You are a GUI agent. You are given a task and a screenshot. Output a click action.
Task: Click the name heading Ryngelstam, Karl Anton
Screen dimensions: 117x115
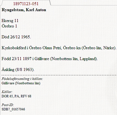click(24, 10)
